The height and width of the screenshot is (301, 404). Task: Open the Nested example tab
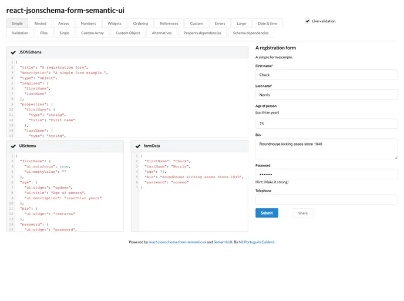click(x=41, y=24)
